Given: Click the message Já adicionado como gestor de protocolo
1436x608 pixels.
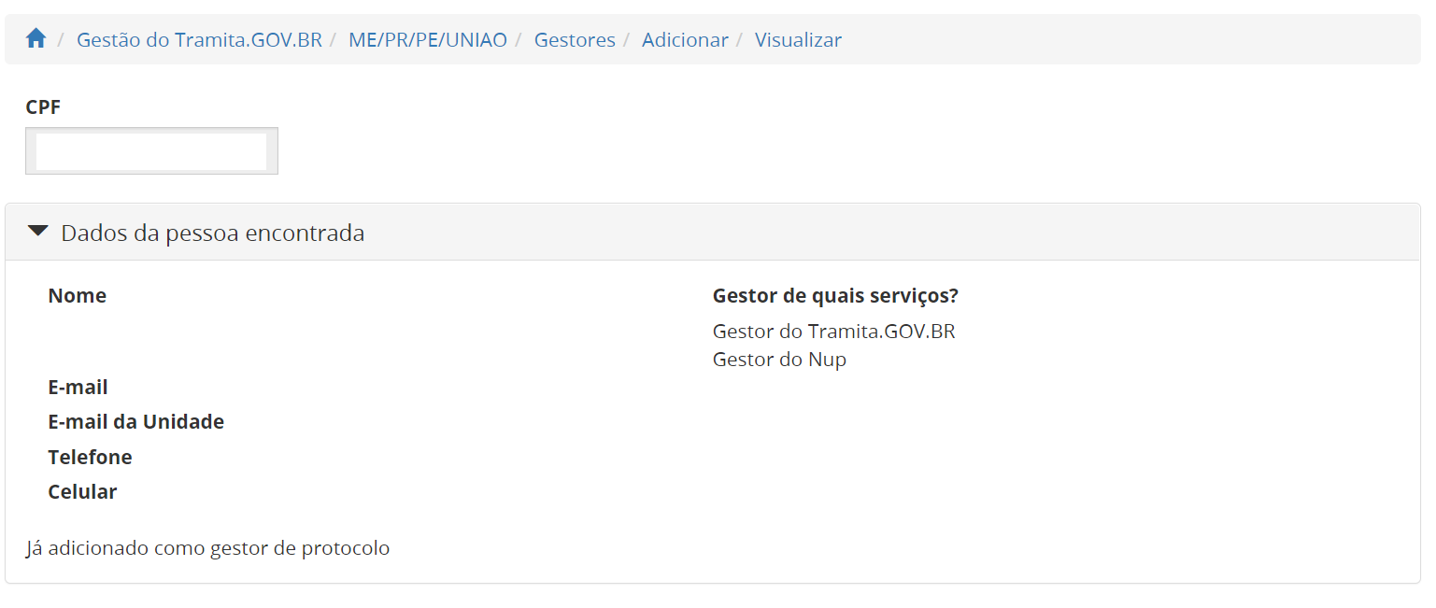Looking at the screenshot, I should coord(207,548).
